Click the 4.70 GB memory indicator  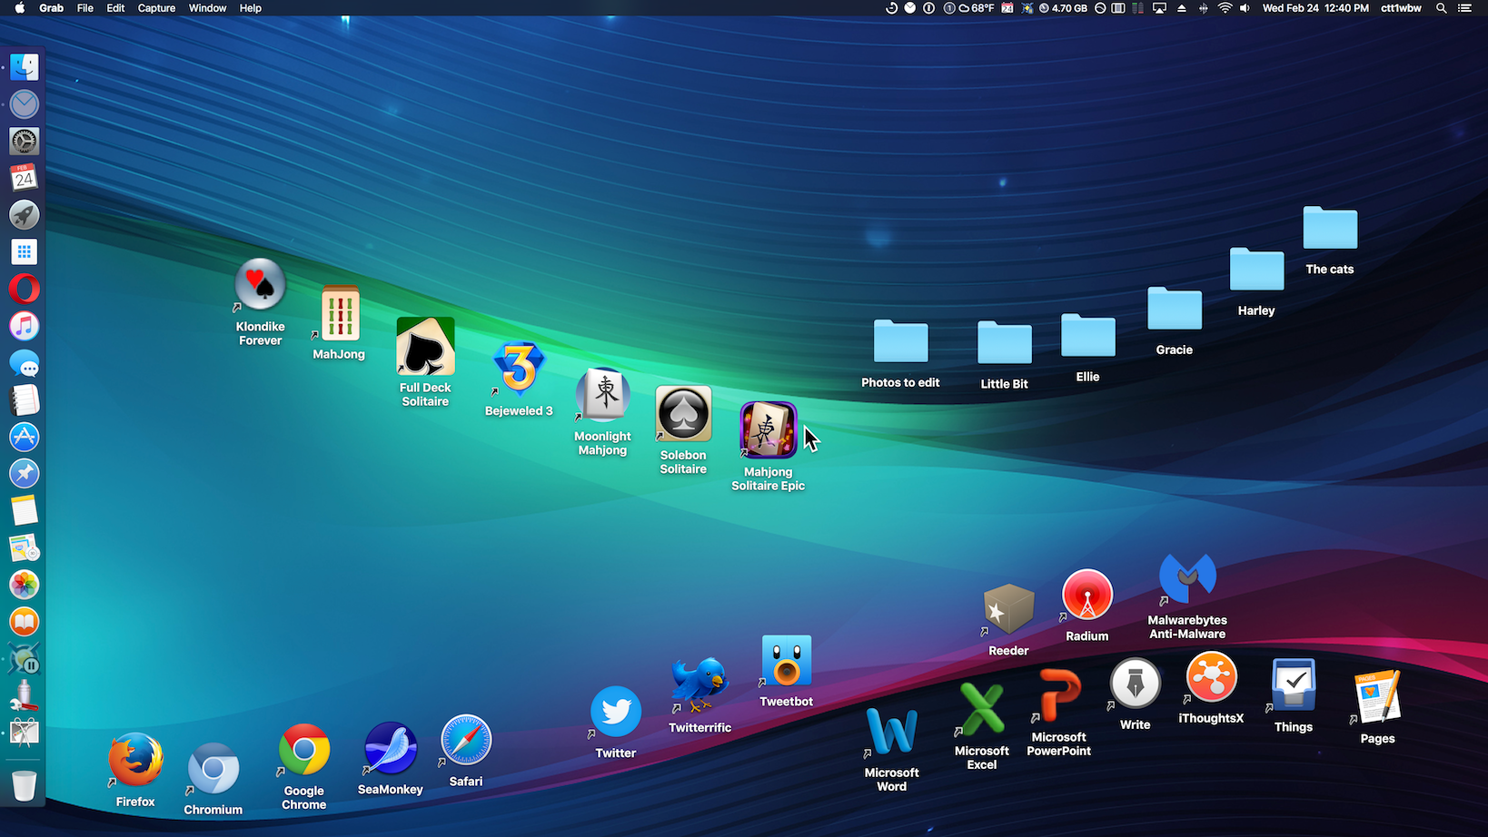(1063, 8)
